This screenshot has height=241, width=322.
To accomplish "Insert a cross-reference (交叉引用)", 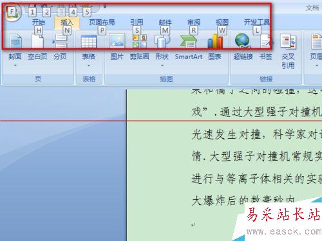I will pos(288,51).
